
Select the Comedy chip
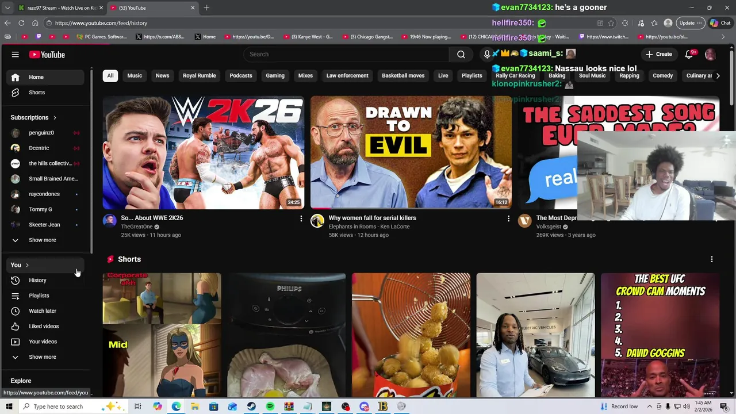tap(662, 75)
